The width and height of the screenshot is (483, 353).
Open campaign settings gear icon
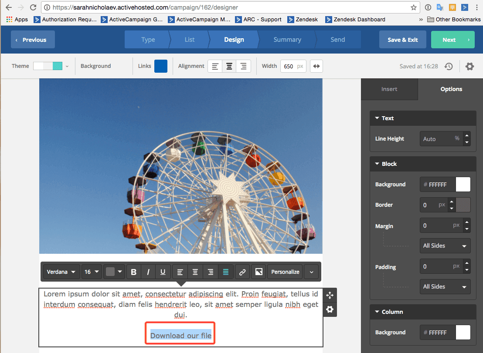point(469,66)
